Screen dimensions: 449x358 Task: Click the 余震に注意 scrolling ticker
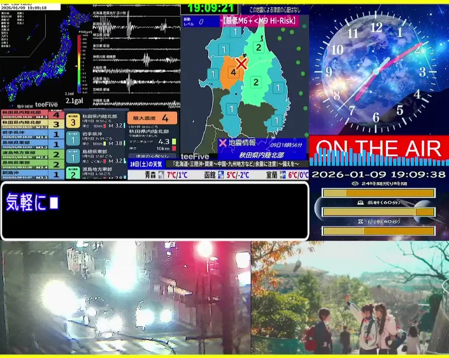[x=237, y=164]
